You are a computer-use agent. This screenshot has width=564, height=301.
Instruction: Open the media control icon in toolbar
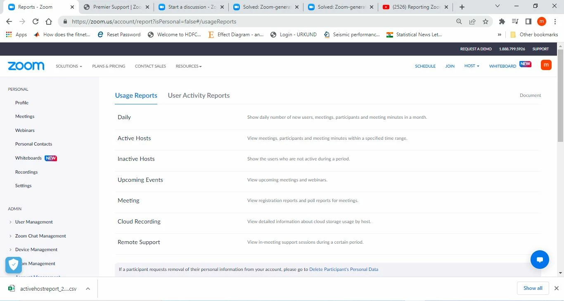[x=515, y=21]
